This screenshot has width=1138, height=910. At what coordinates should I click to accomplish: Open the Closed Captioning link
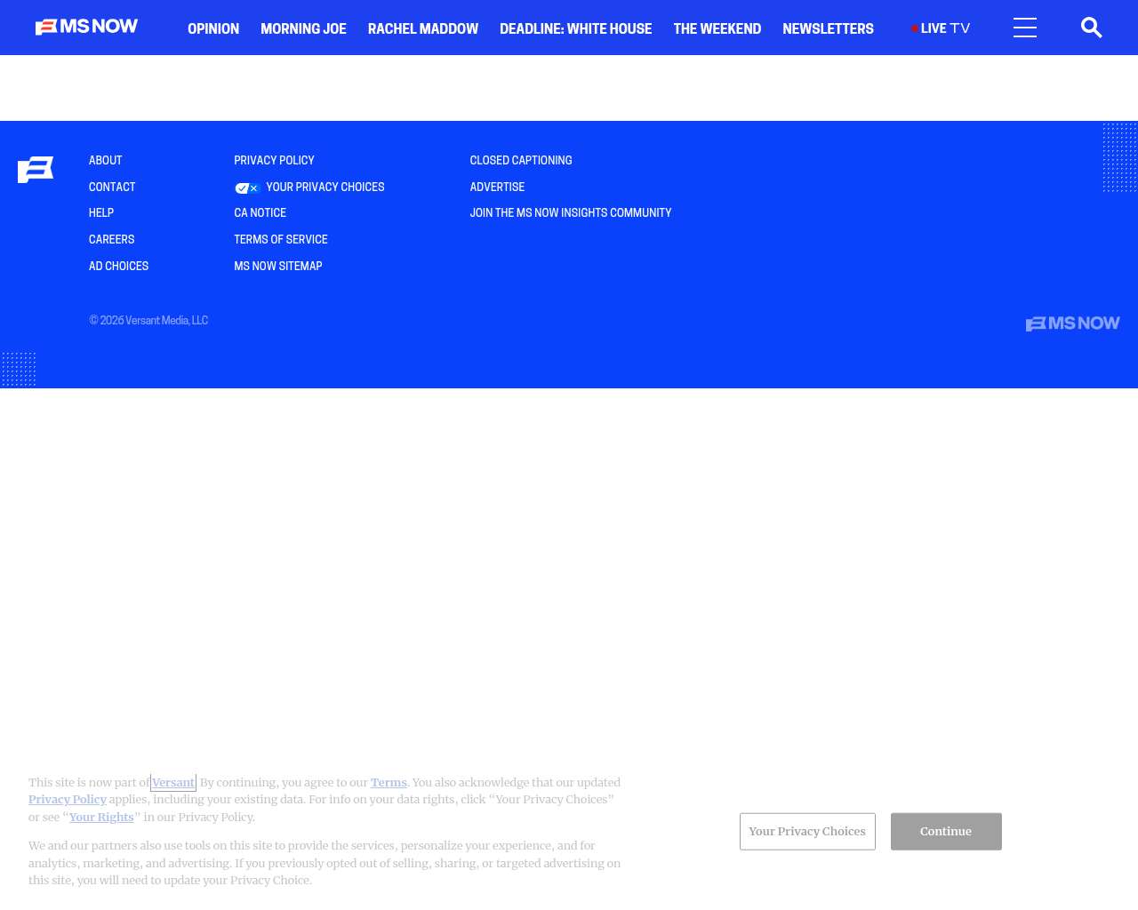click(521, 161)
